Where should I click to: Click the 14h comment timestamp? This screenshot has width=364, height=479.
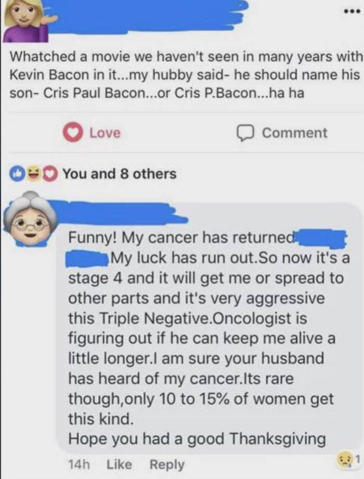tap(79, 463)
